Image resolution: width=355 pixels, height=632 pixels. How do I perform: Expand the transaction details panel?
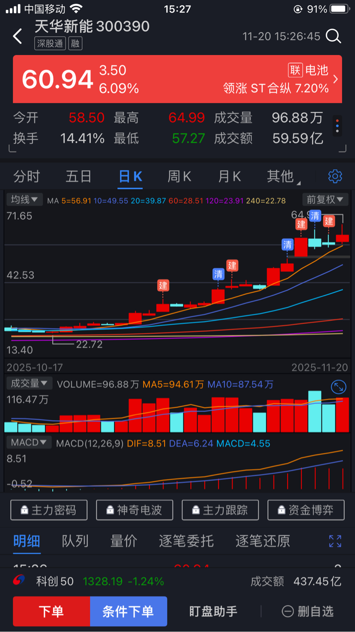tap(335, 541)
